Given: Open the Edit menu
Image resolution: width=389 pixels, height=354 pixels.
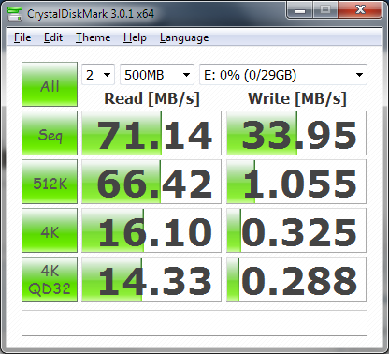Looking at the screenshot, I should click(x=53, y=37).
